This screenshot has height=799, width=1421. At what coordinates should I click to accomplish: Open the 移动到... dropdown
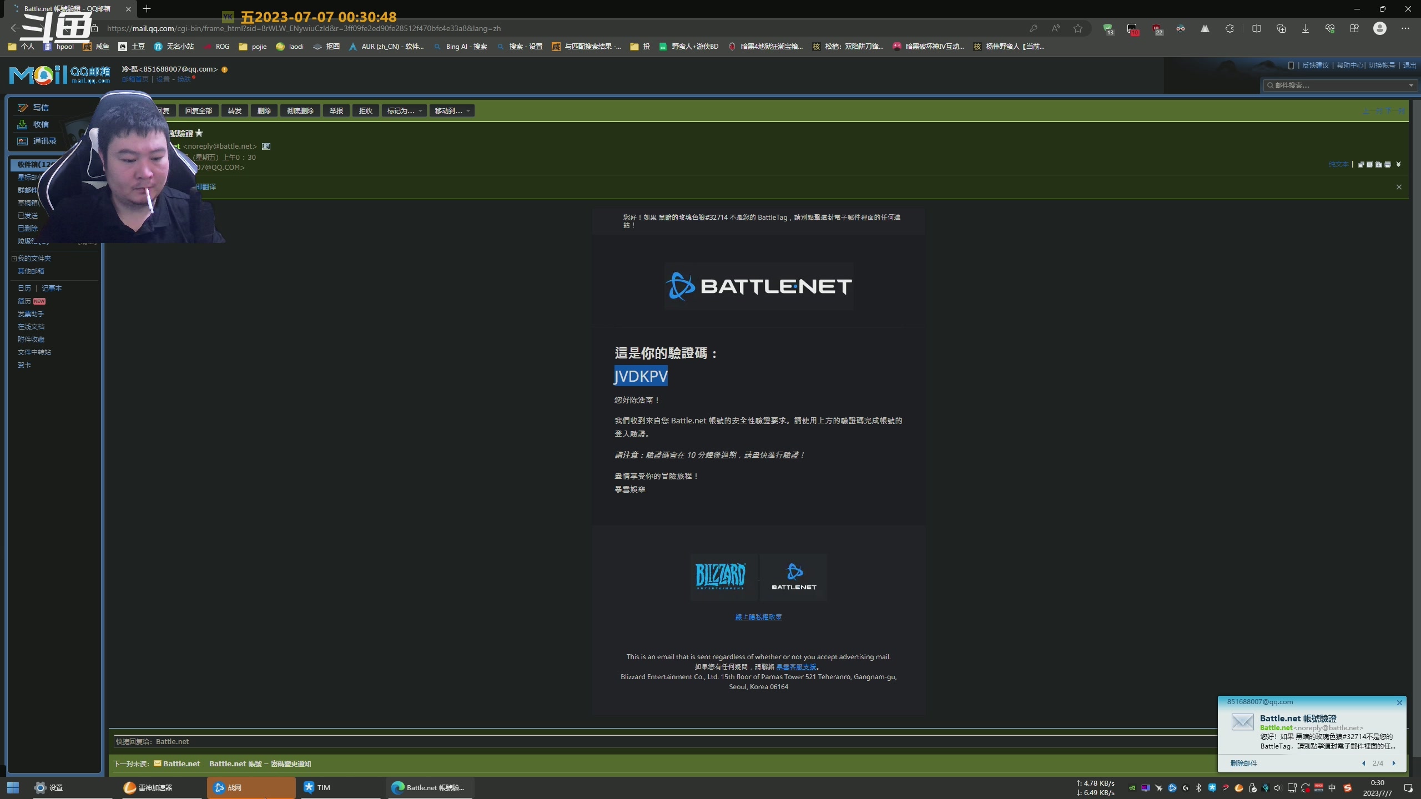[452, 111]
